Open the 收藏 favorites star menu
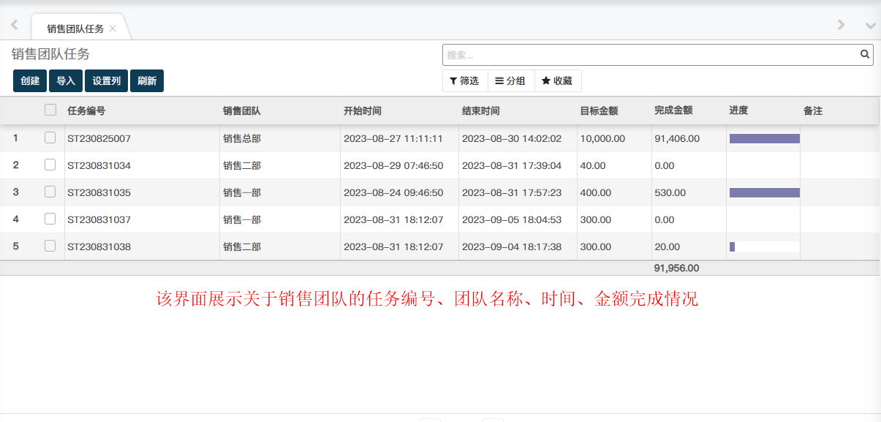 pos(557,81)
